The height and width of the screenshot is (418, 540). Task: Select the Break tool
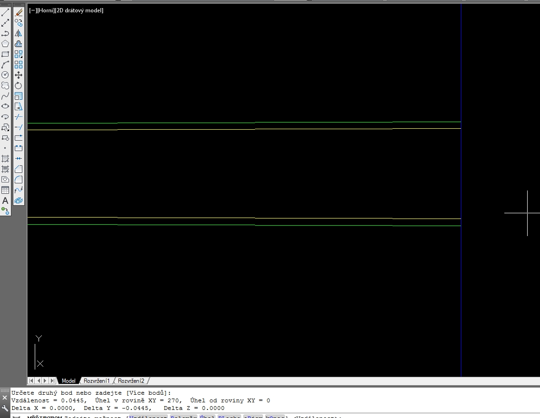[x=19, y=148]
